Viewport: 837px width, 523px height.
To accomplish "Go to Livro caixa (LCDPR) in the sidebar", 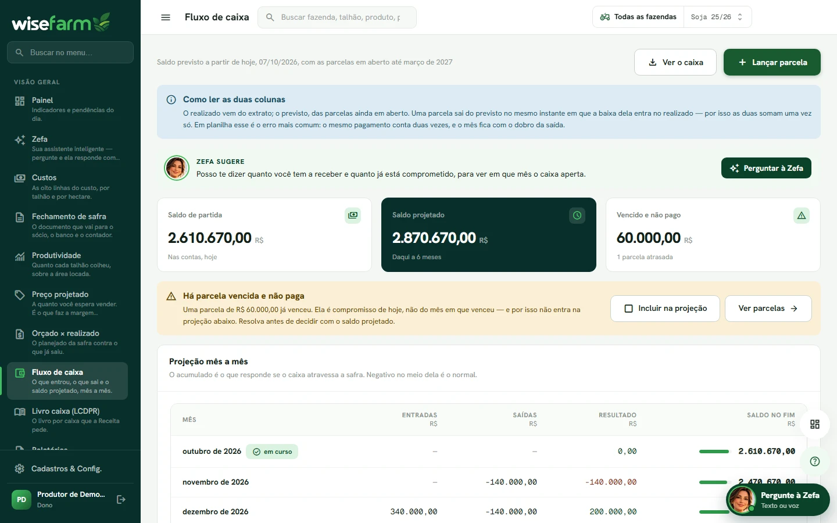I will [x=67, y=420].
